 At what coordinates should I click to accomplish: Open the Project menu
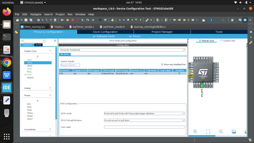(x=60, y=14)
